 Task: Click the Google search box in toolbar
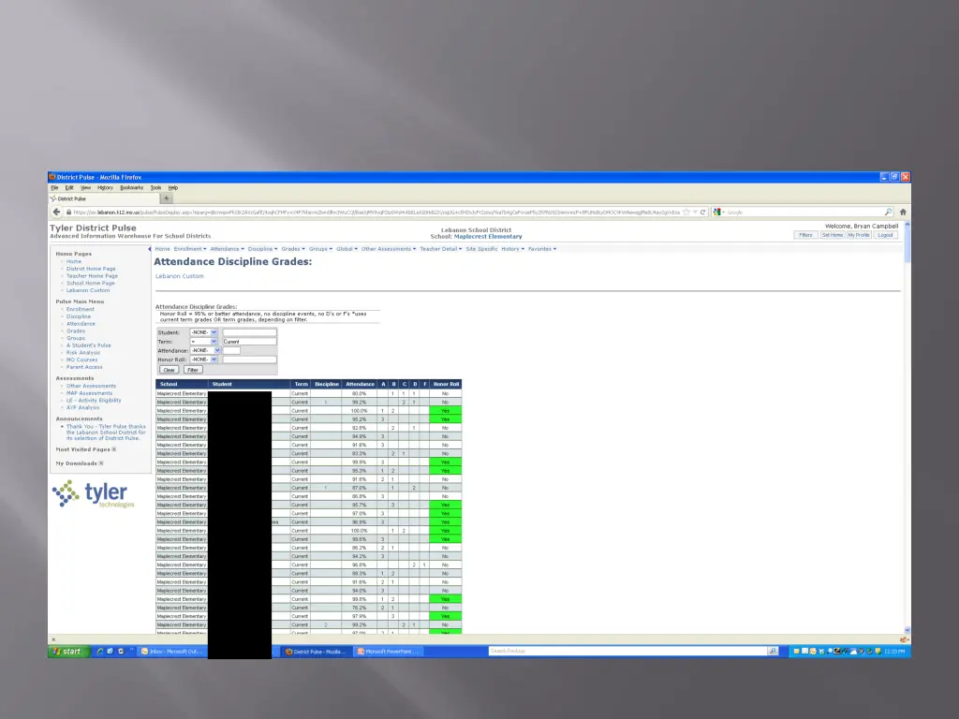pyautogui.click(x=804, y=213)
